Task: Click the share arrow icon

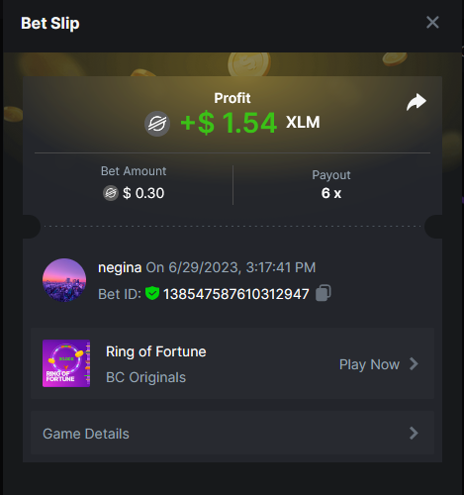Action: tap(417, 102)
